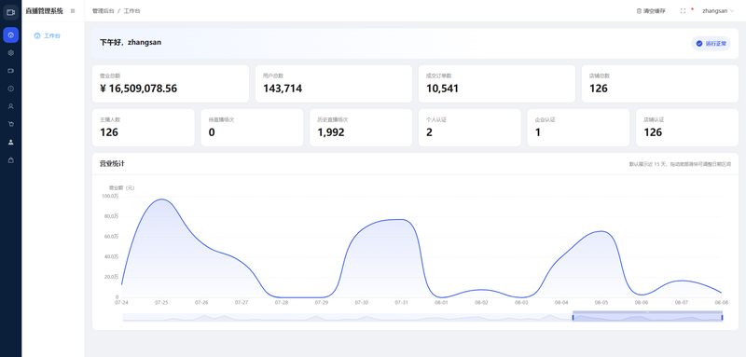
Task: Open the live camera icon in sidebar
Action: [x=10, y=70]
